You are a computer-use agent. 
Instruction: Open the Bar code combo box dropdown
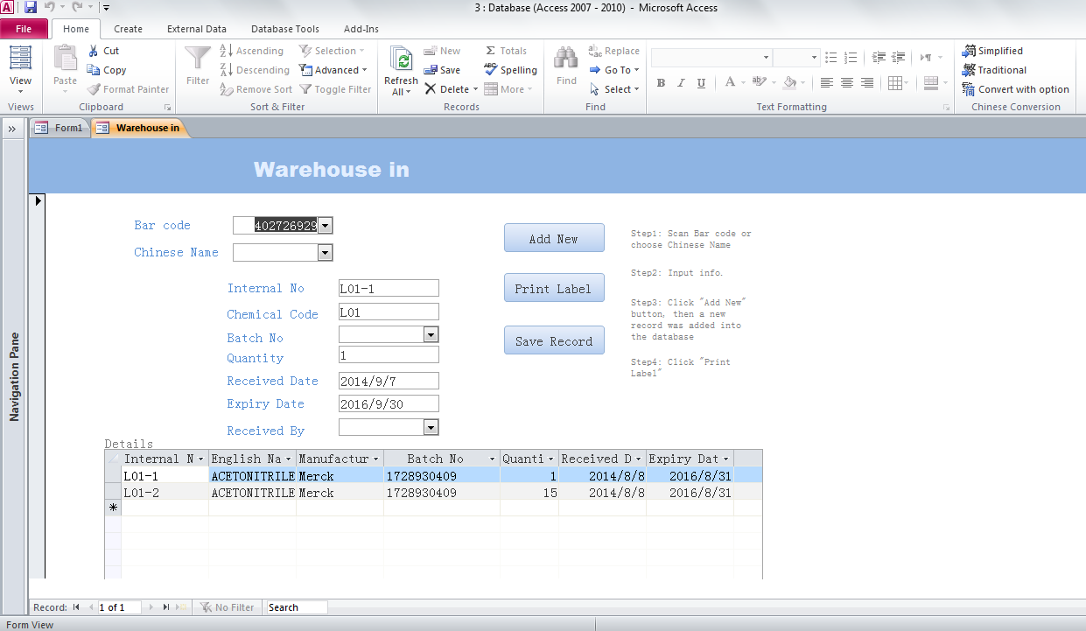325,226
